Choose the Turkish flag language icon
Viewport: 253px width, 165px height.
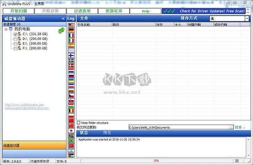pyautogui.click(x=71, y=146)
